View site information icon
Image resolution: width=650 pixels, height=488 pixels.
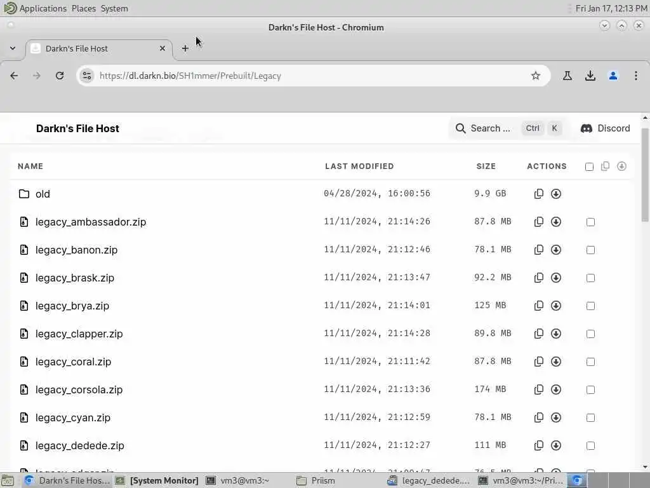click(87, 76)
